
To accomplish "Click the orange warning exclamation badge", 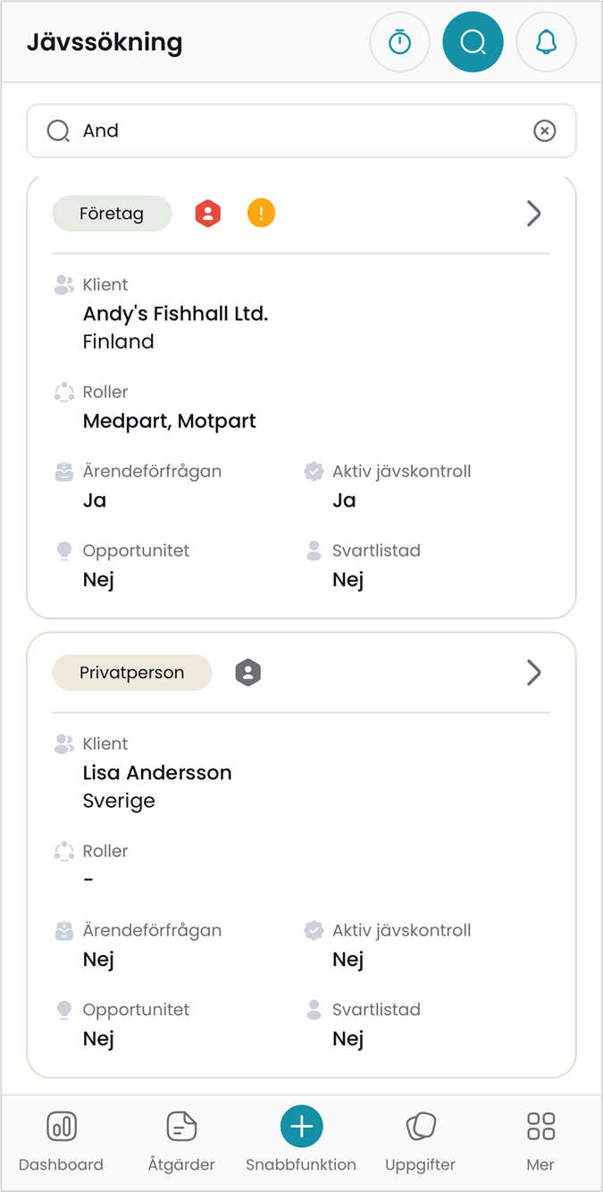I will coord(261,214).
